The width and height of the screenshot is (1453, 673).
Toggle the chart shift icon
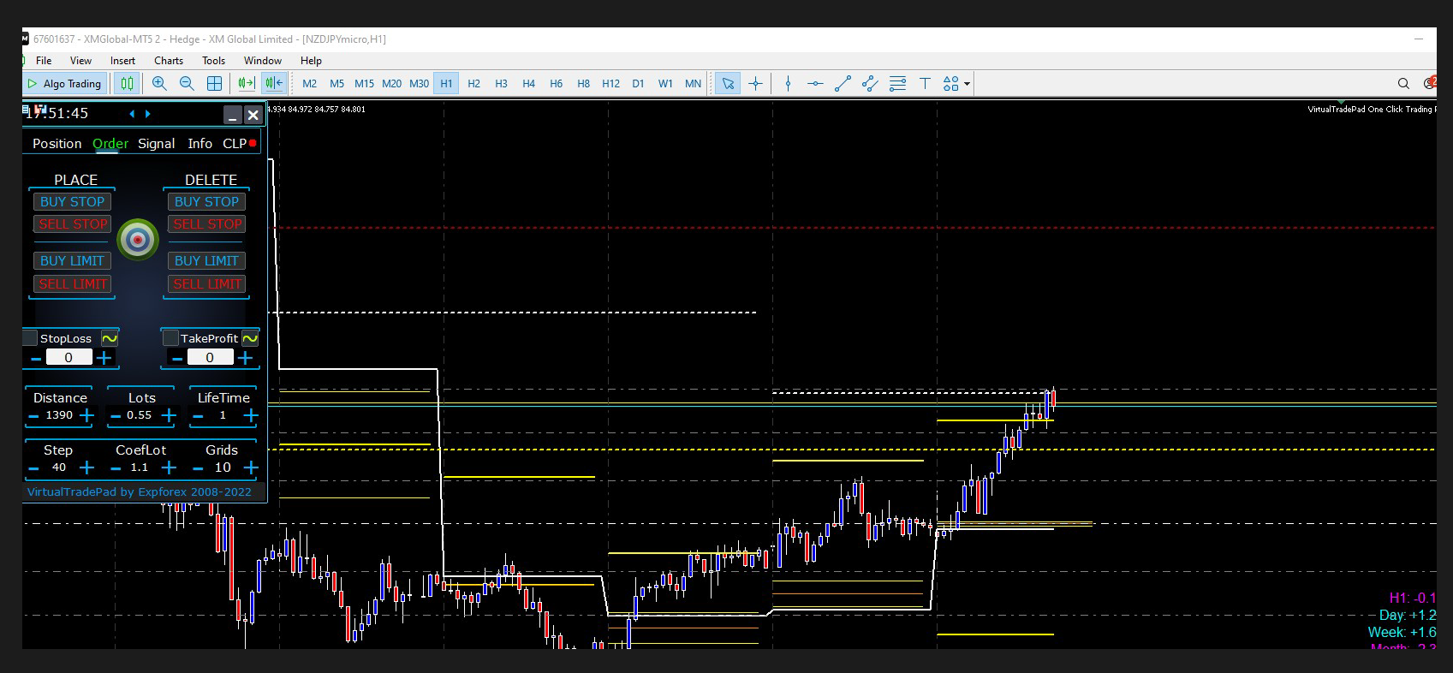pyautogui.click(x=274, y=83)
